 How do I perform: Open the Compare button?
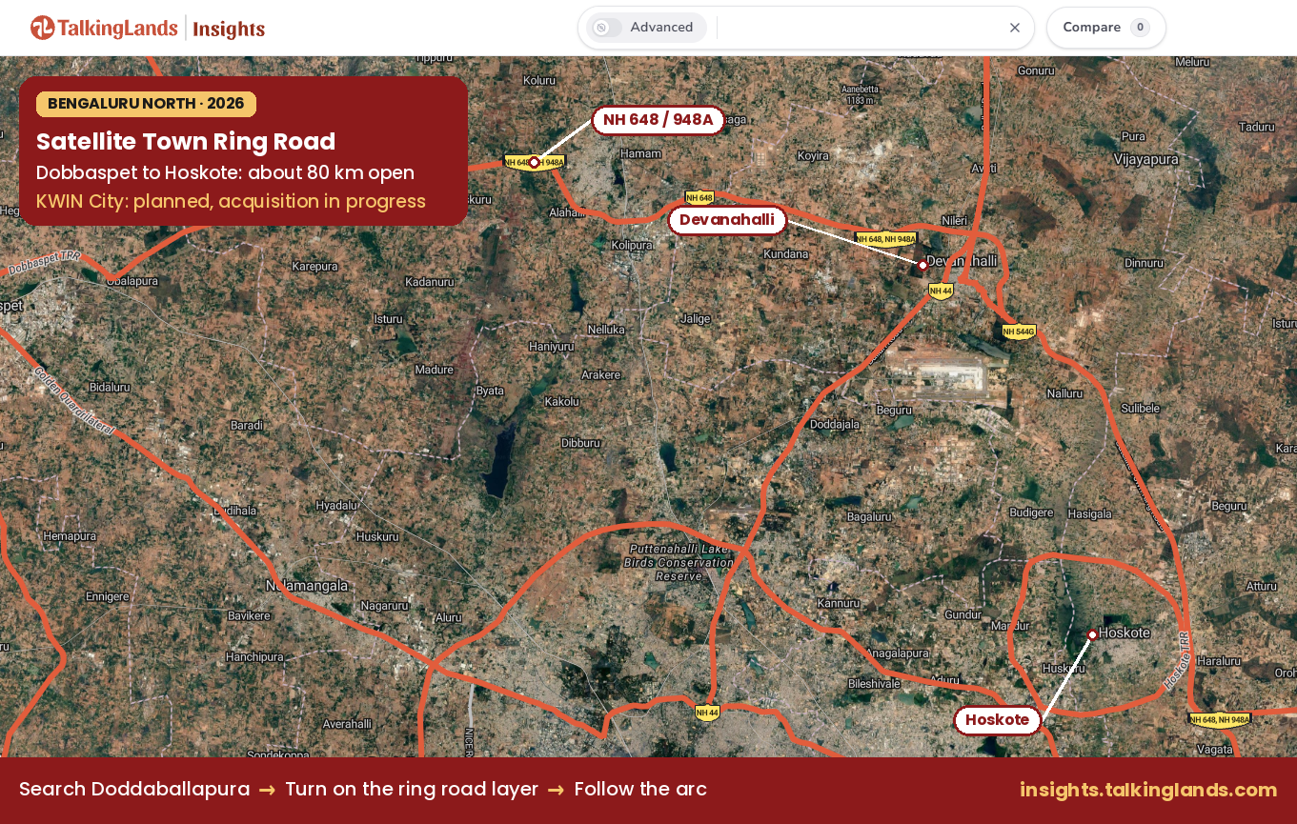[1105, 28]
